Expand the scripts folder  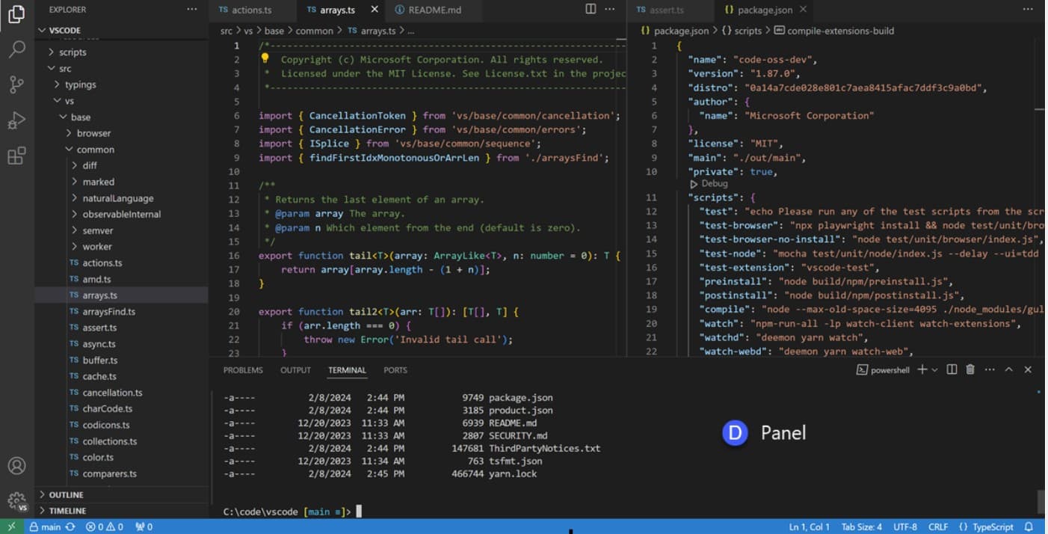click(73, 52)
